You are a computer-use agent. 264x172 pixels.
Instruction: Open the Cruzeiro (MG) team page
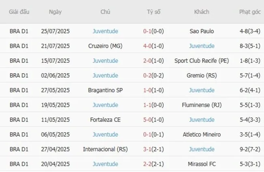pos(105,46)
